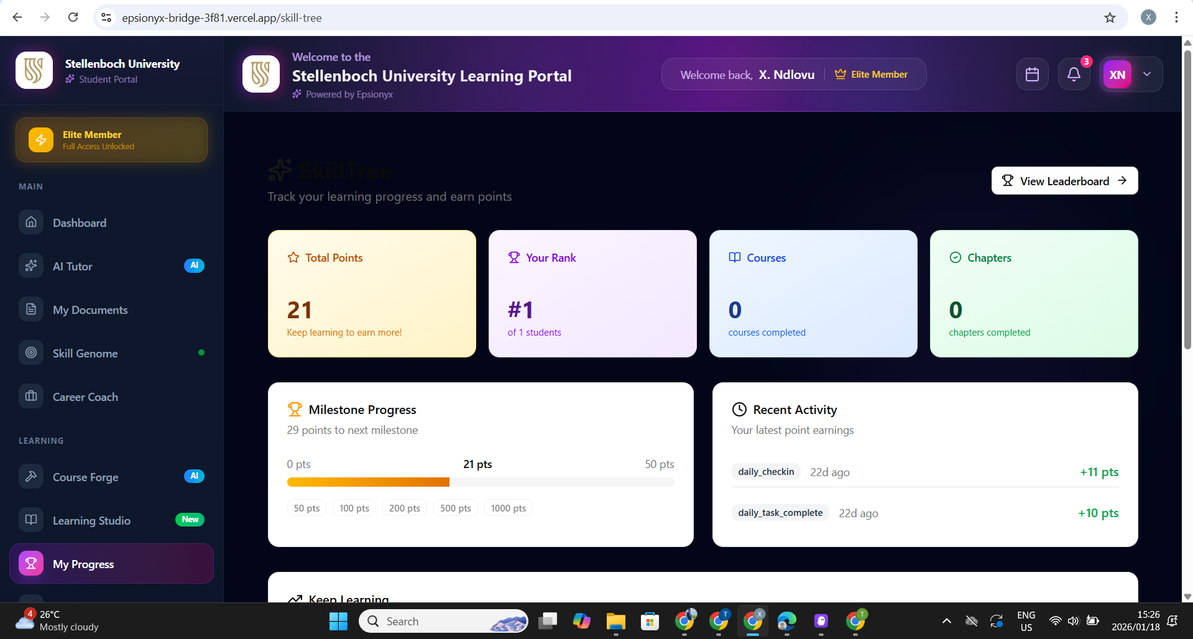This screenshot has height=639, width=1193.
Task: Open the Courses completed card
Action: pos(813,294)
